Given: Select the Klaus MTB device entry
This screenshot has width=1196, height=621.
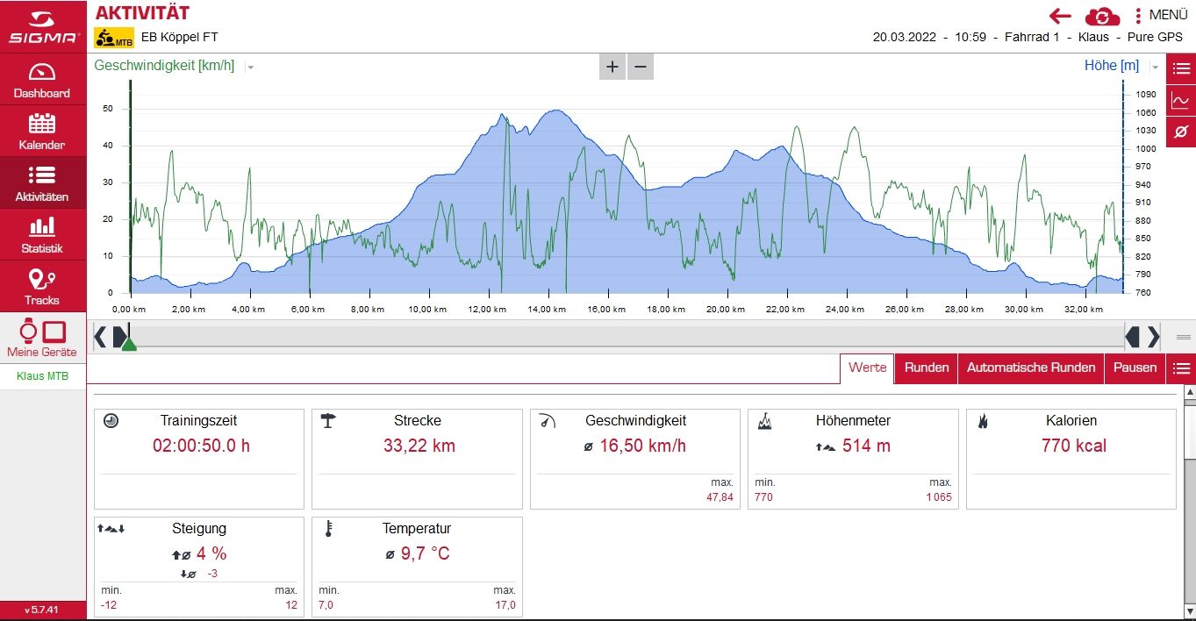Looking at the screenshot, I should (x=42, y=376).
